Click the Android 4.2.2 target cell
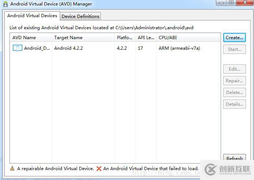 coord(69,48)
